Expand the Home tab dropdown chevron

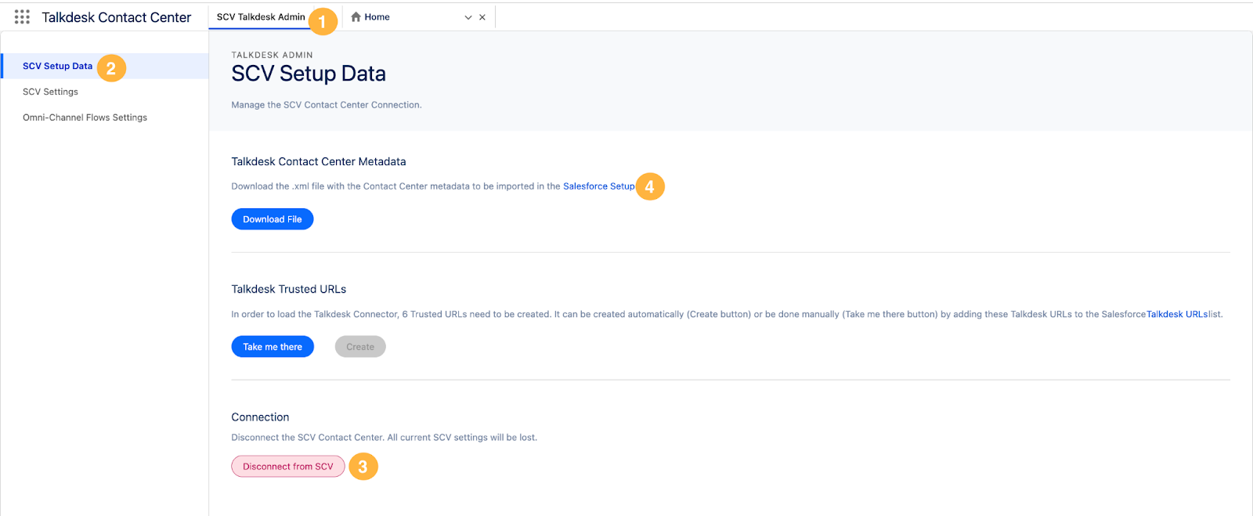pos(468,17)
